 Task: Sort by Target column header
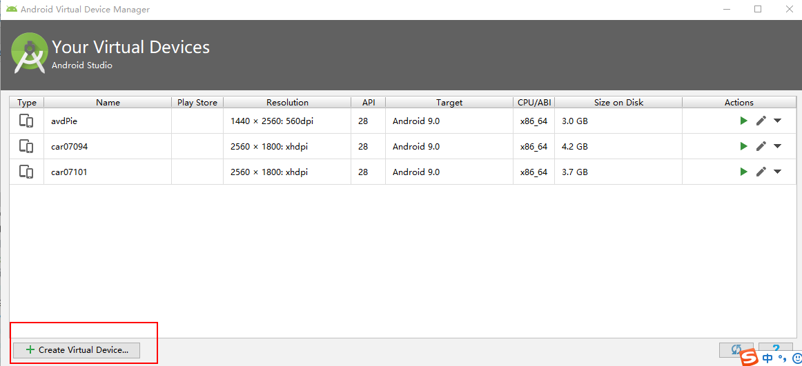[449, 102]
